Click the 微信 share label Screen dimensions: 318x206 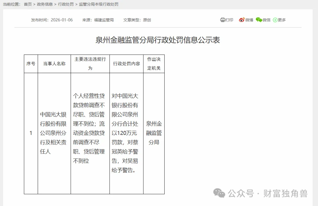point(266,20)
